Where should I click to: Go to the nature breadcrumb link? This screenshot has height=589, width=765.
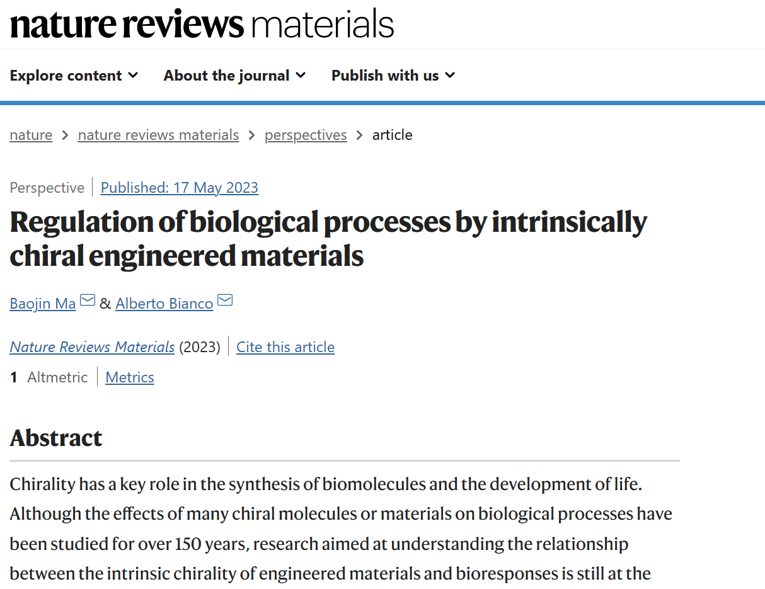click(31, 135)
